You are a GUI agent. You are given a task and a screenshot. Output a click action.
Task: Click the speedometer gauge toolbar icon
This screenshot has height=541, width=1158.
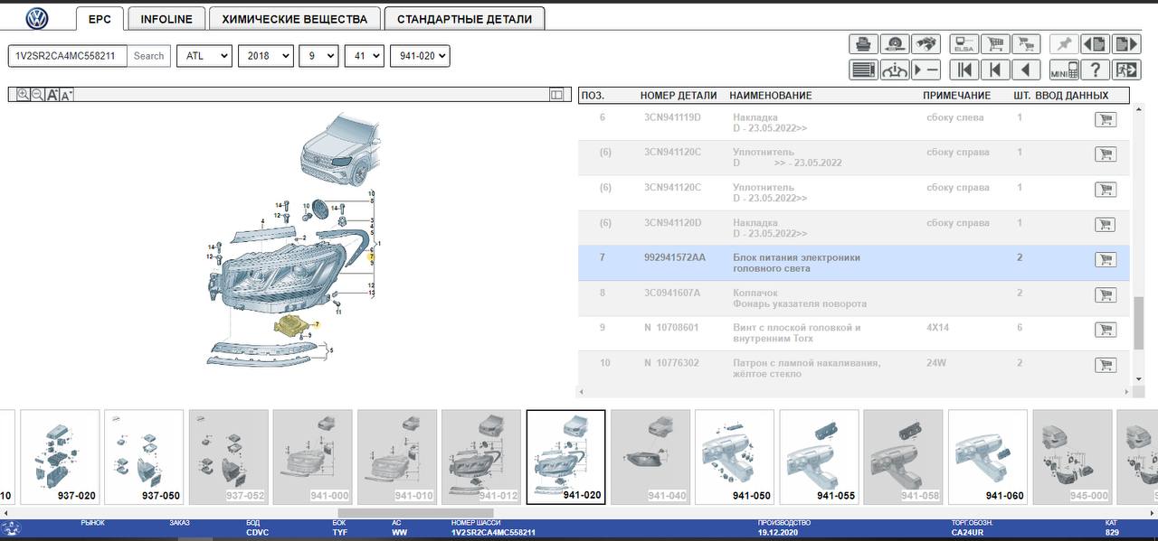coord(895,44)
